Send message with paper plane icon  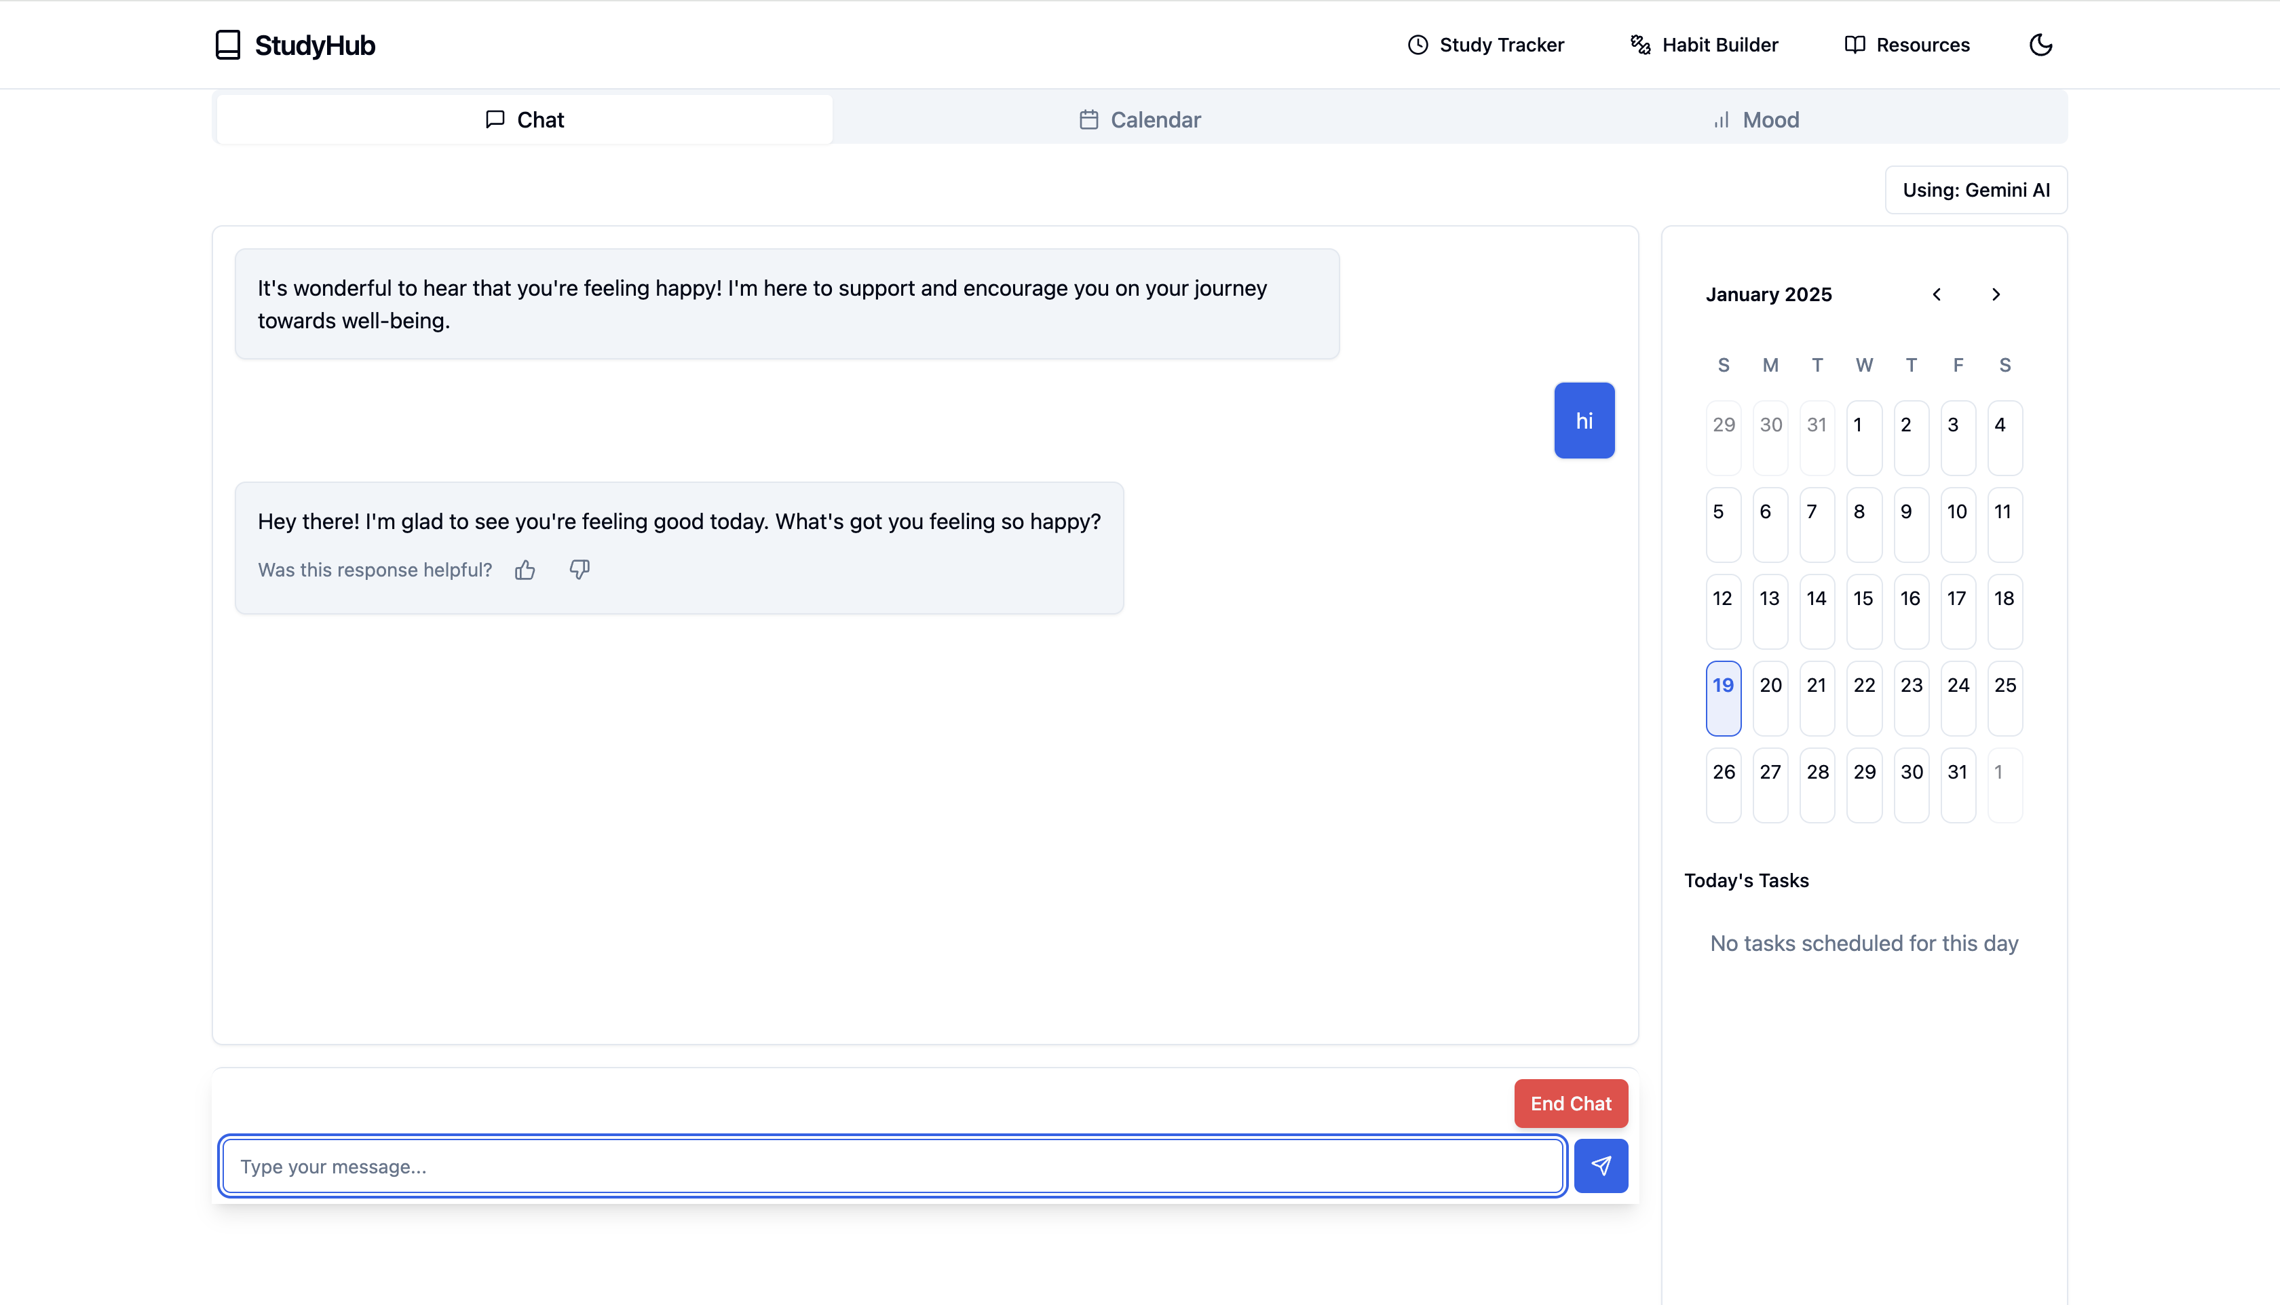pos(1600,1165)
